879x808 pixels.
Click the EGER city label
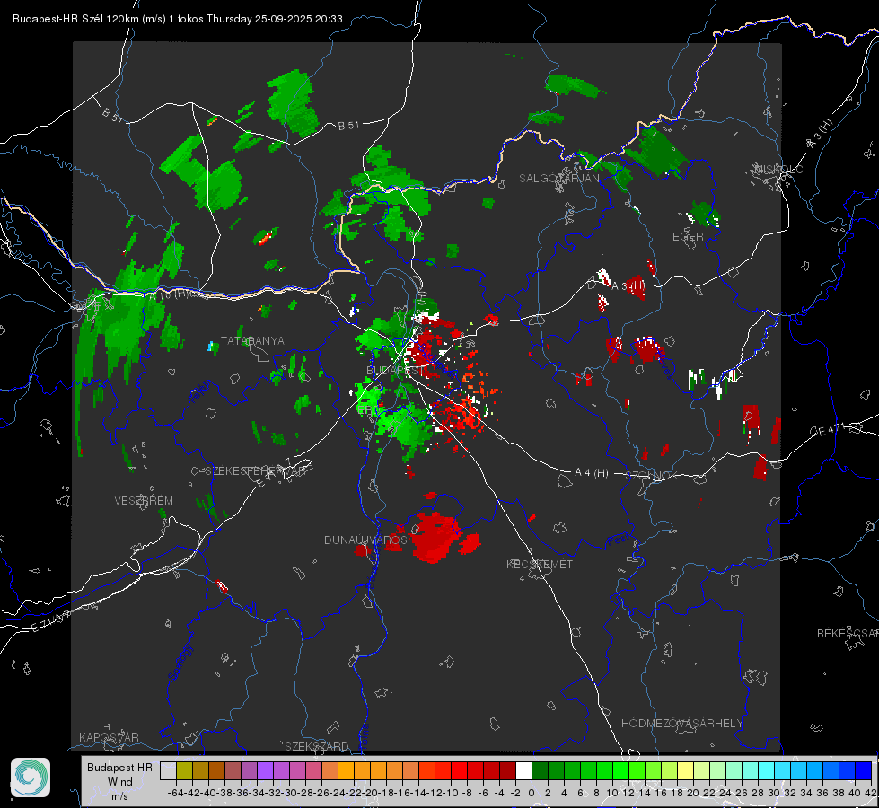(688, 237)
